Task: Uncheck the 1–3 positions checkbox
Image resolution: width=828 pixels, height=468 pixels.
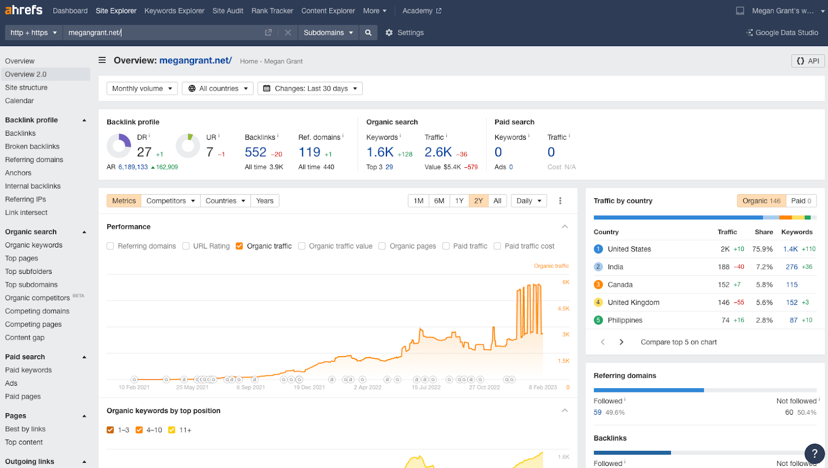Action: (110, 430)
